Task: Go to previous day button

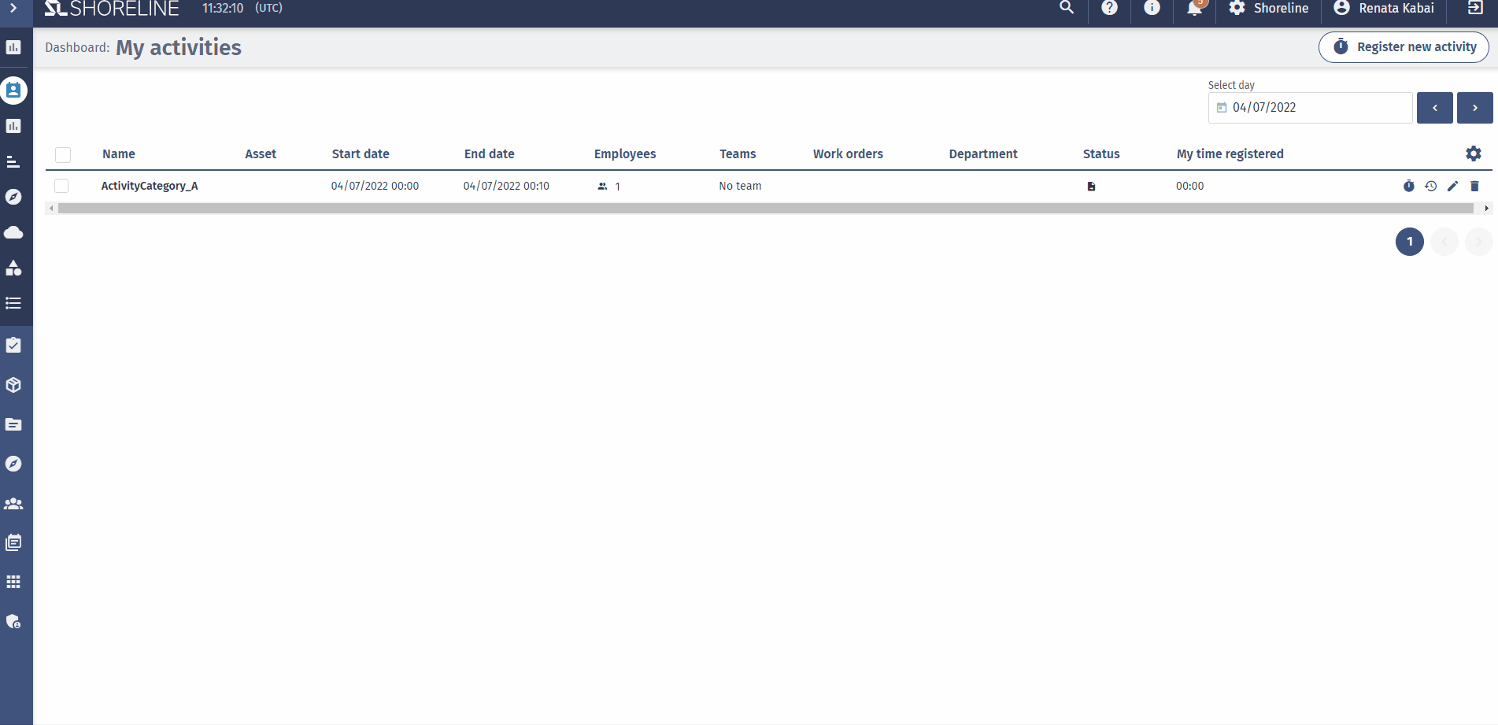Action: 1434,108
